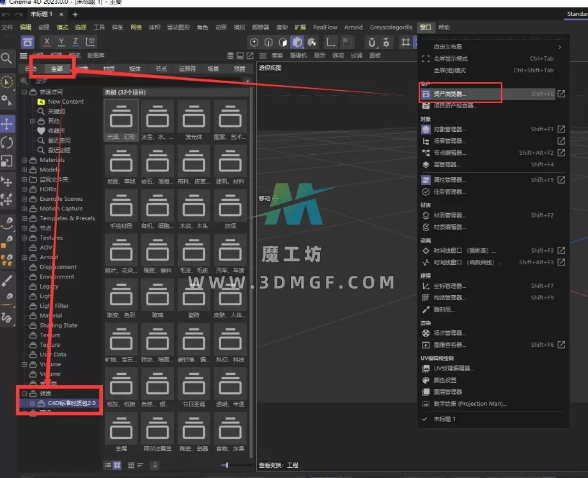The height and width of the screenshot is (478, 588).
Task: Open the 金属 category folder
Action: [x=121, y=433]
